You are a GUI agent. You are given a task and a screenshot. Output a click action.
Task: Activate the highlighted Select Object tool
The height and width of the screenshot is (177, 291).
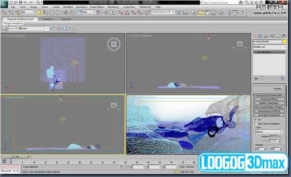click(39, 13)
